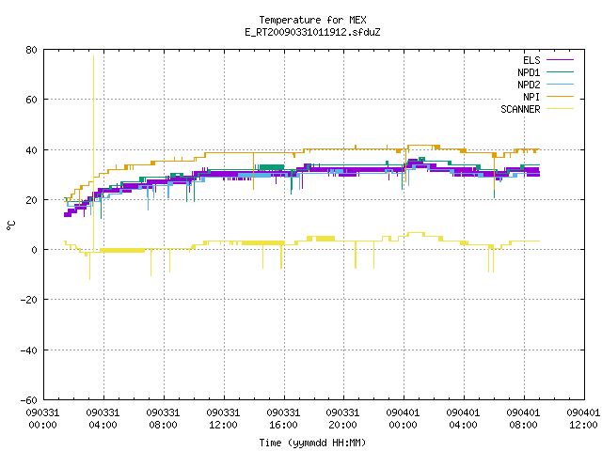Click the y-axis label -20

click(29, 300)
